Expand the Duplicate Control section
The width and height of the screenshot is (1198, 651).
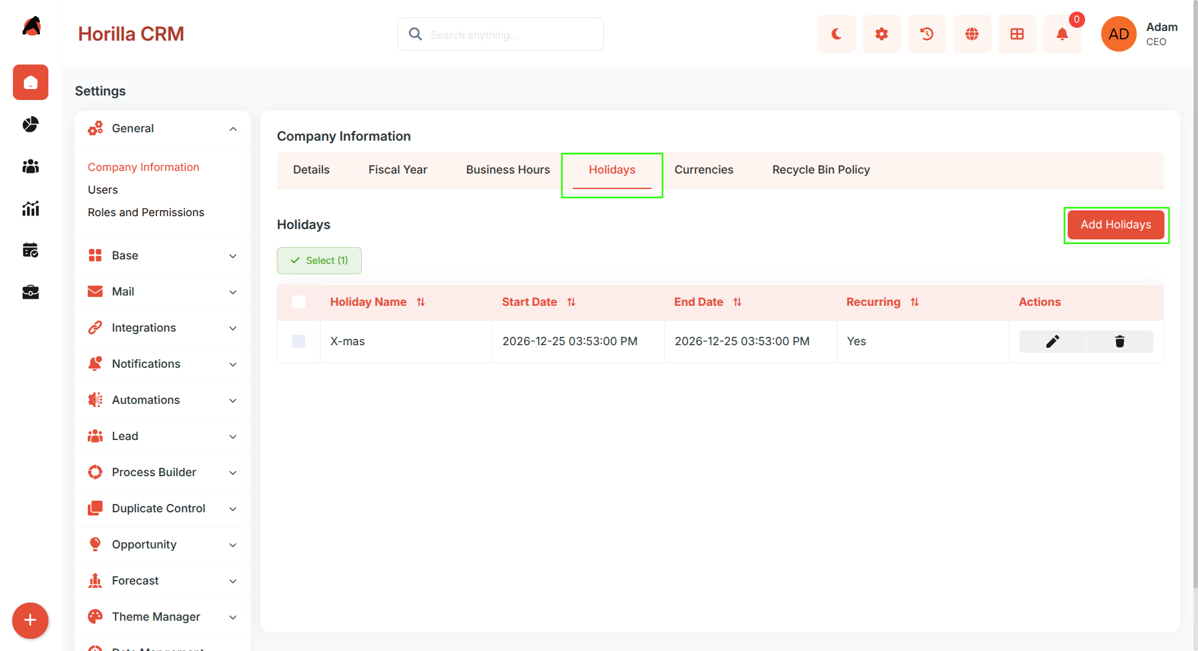[163, 508]
